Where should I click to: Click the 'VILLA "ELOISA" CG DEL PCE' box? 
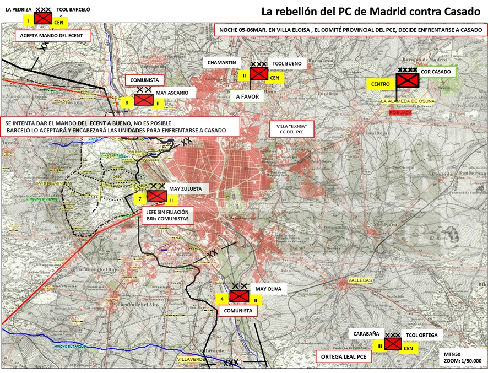click(x=291, y=129)
